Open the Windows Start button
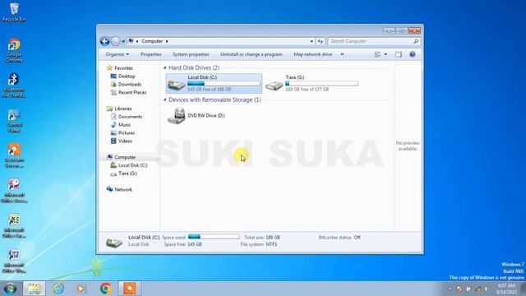 click(x=10, y=289)
